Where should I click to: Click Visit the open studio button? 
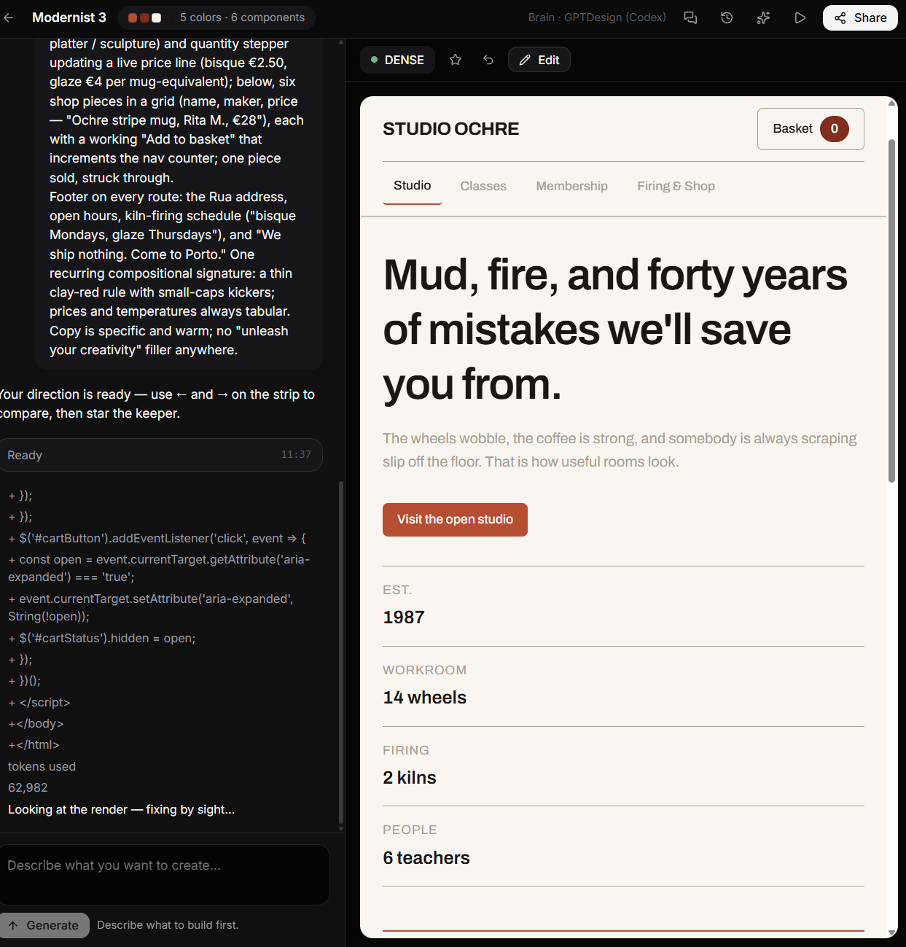[455, 520]
